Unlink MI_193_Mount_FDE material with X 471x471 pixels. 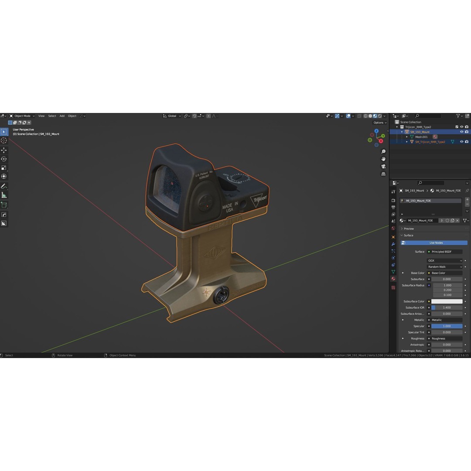(457, 221)
